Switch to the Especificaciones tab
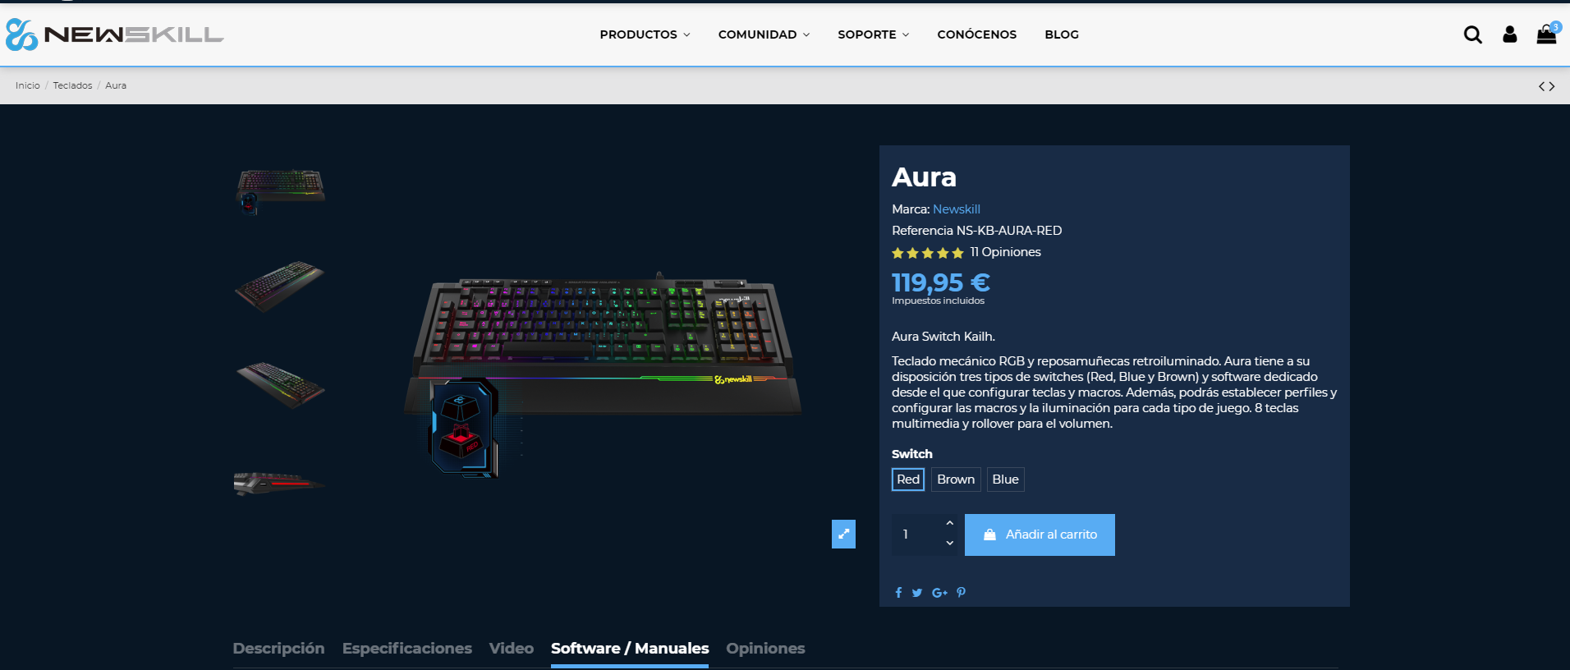 [407, 649]
